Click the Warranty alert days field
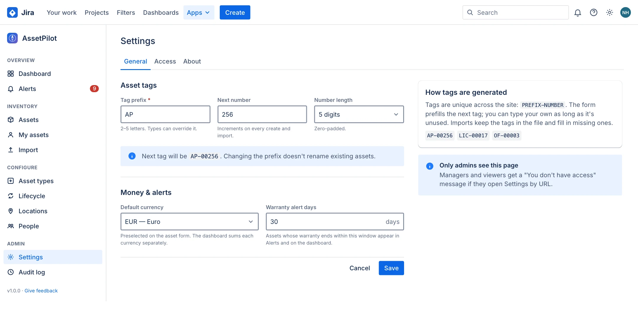The image size is (638, 319). point(335,222)
